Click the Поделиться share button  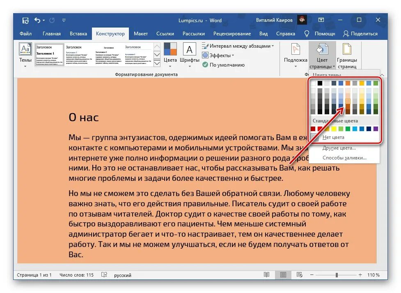pyautogui.click(x=360, y=34)
